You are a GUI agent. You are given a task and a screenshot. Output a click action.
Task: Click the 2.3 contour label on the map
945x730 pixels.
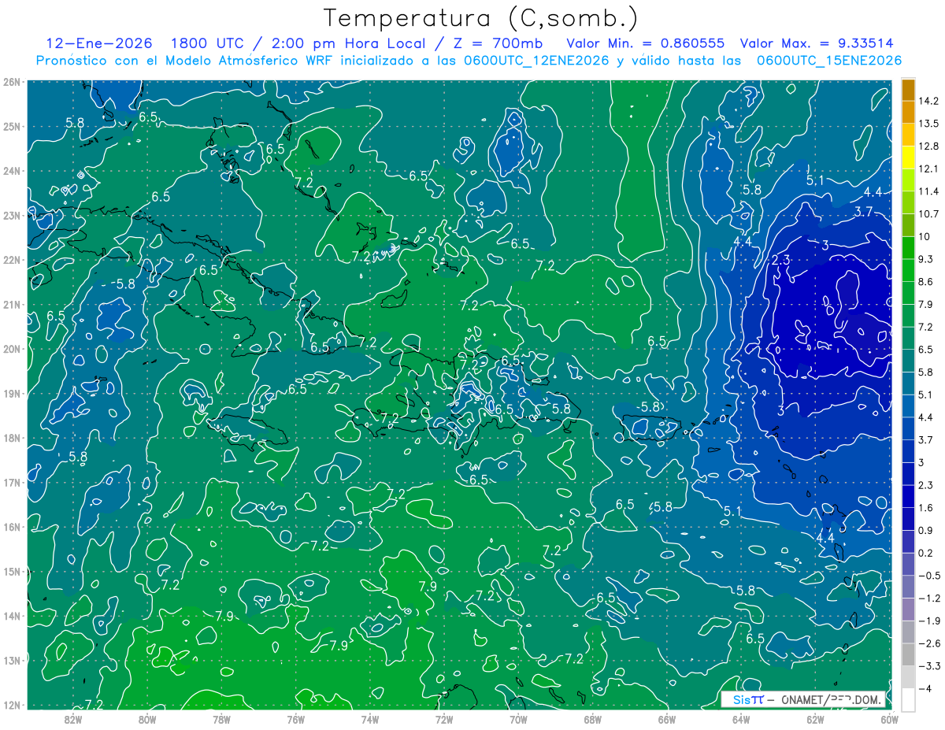[x=780, y=260]
